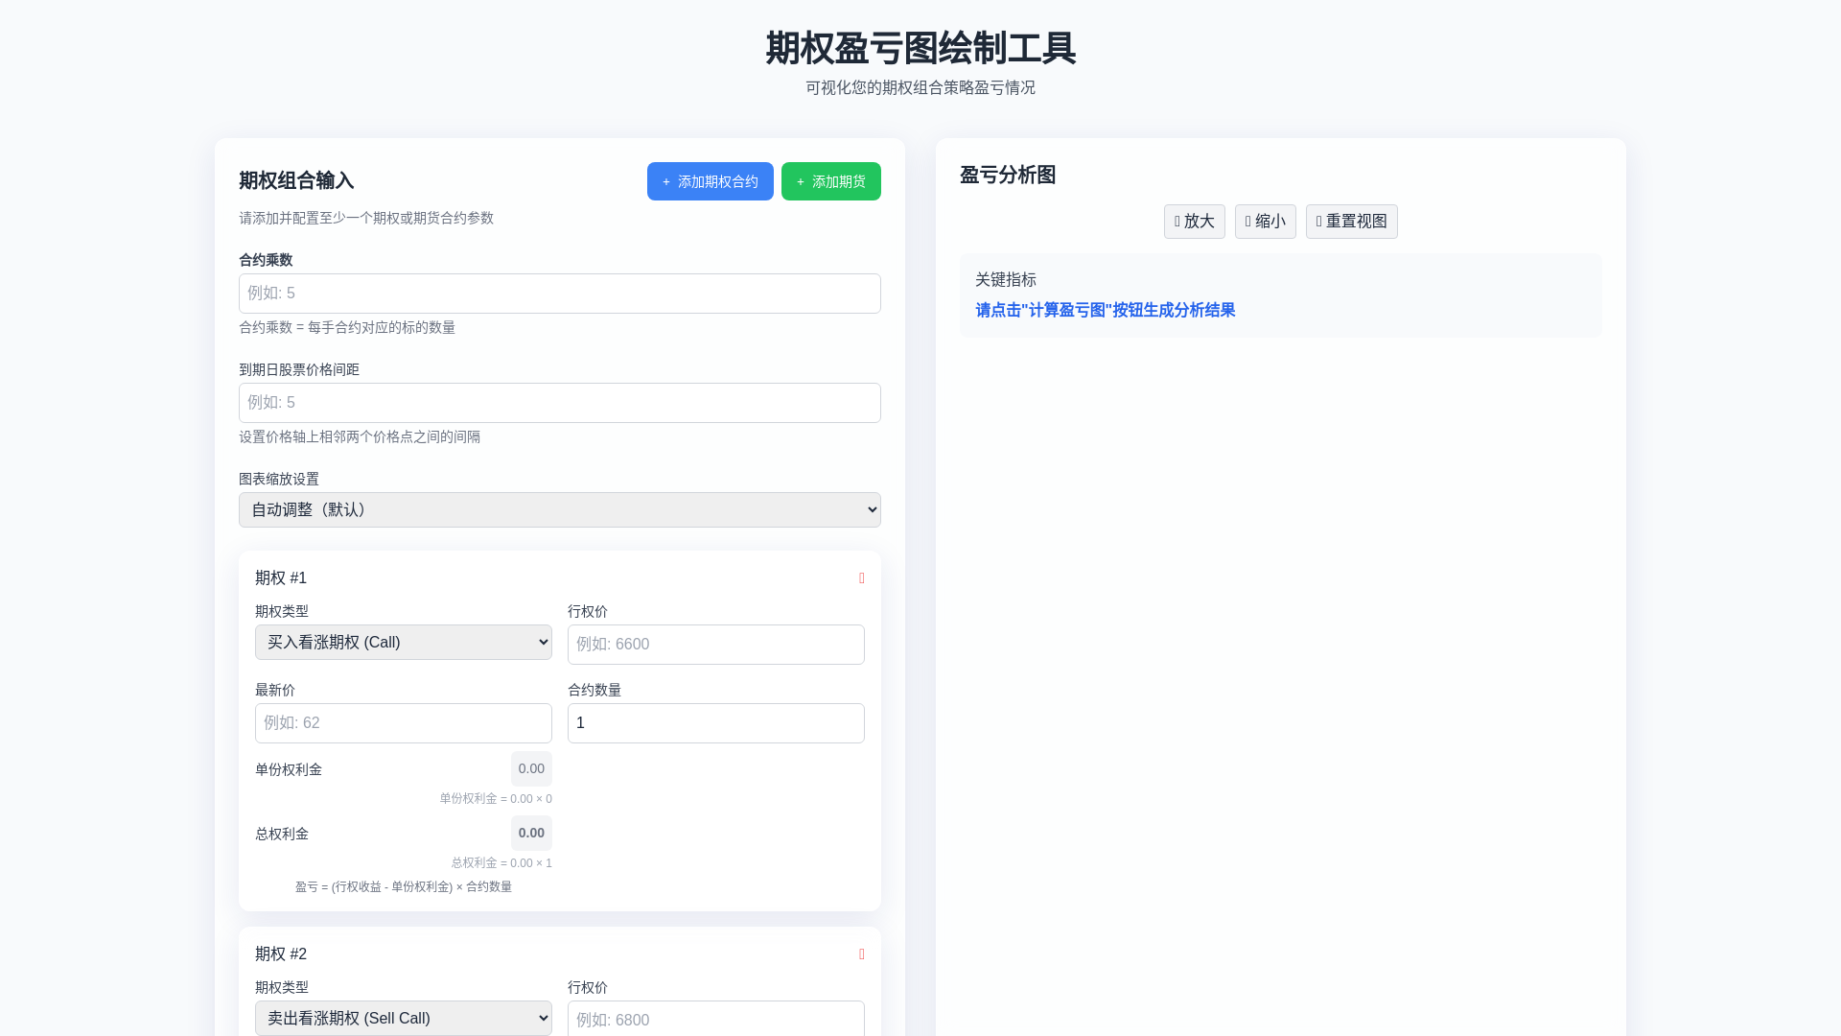Zoom in chart with 放大 button
This screenshot has width=1841, height=1036.
tap(1194, 222)
